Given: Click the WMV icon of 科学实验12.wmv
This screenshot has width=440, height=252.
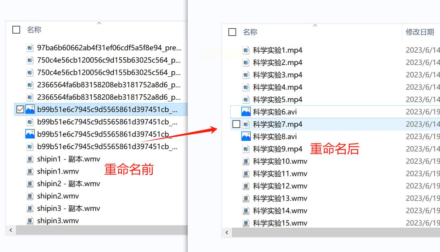Looking at the screenshot, I should (x=246, y=186).
